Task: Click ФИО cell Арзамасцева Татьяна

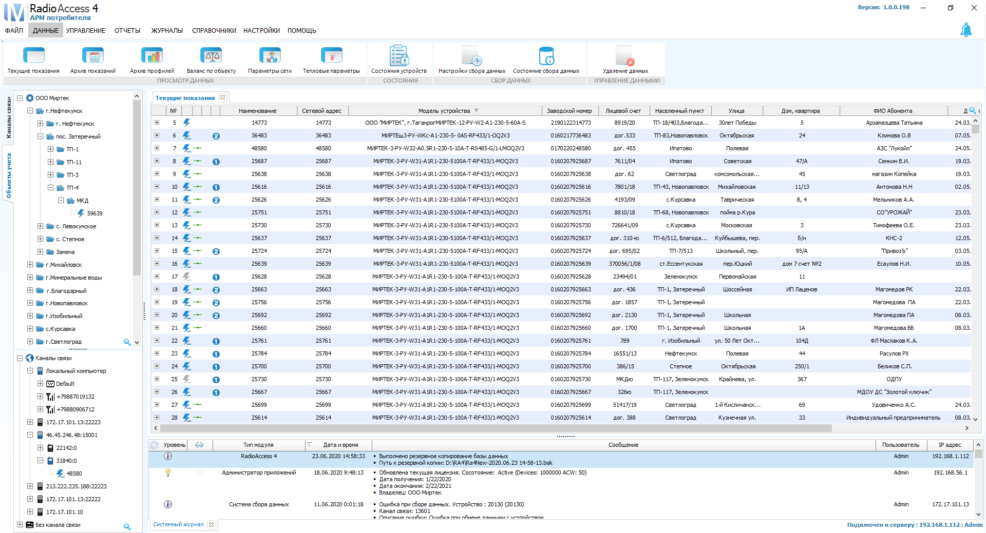Action: click(x=894, y=123)
